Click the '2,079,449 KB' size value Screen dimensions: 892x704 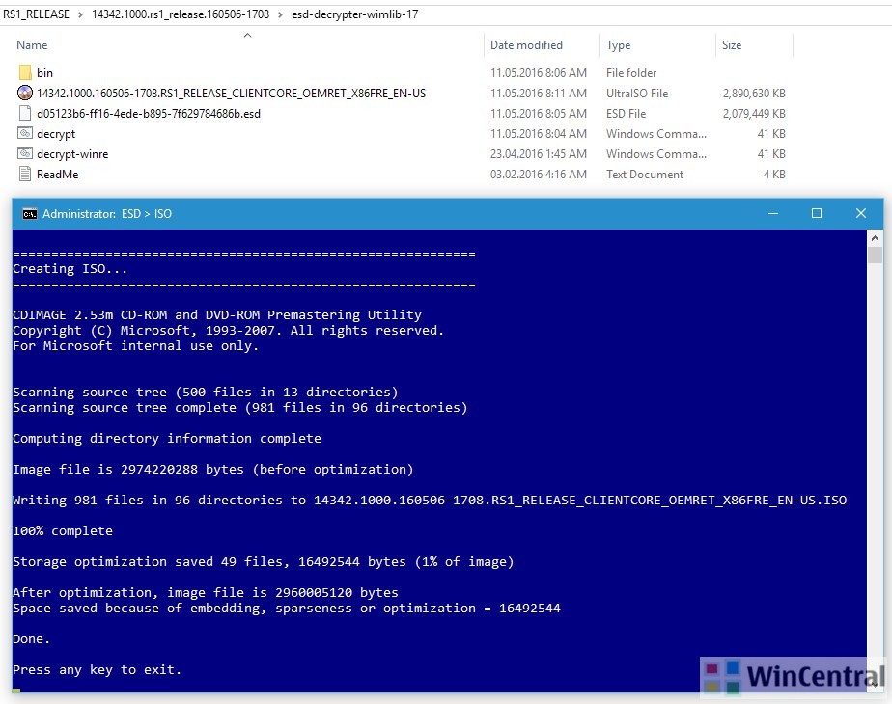[x=754, y=114]
